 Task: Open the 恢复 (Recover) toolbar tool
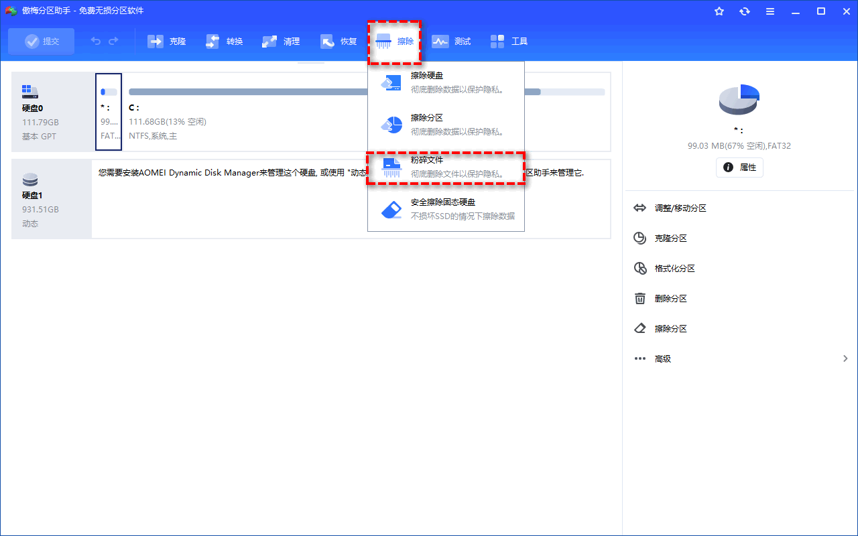point(339,42)
